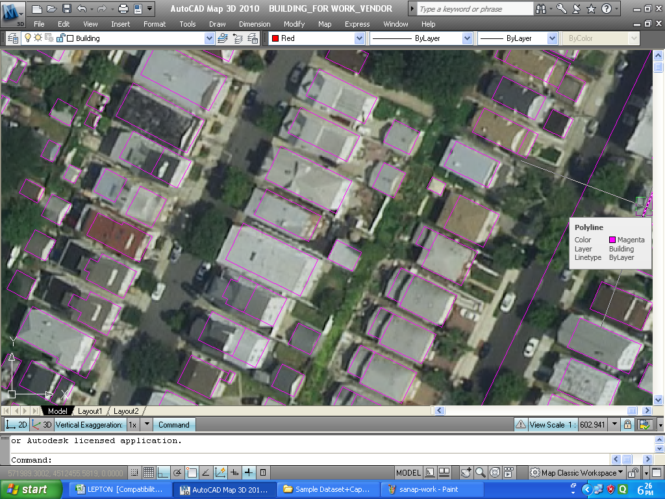This screenshot has width=665, height=499.
Task: Save the drawing with the floppy disk icon
Action: tap(67, 8)
